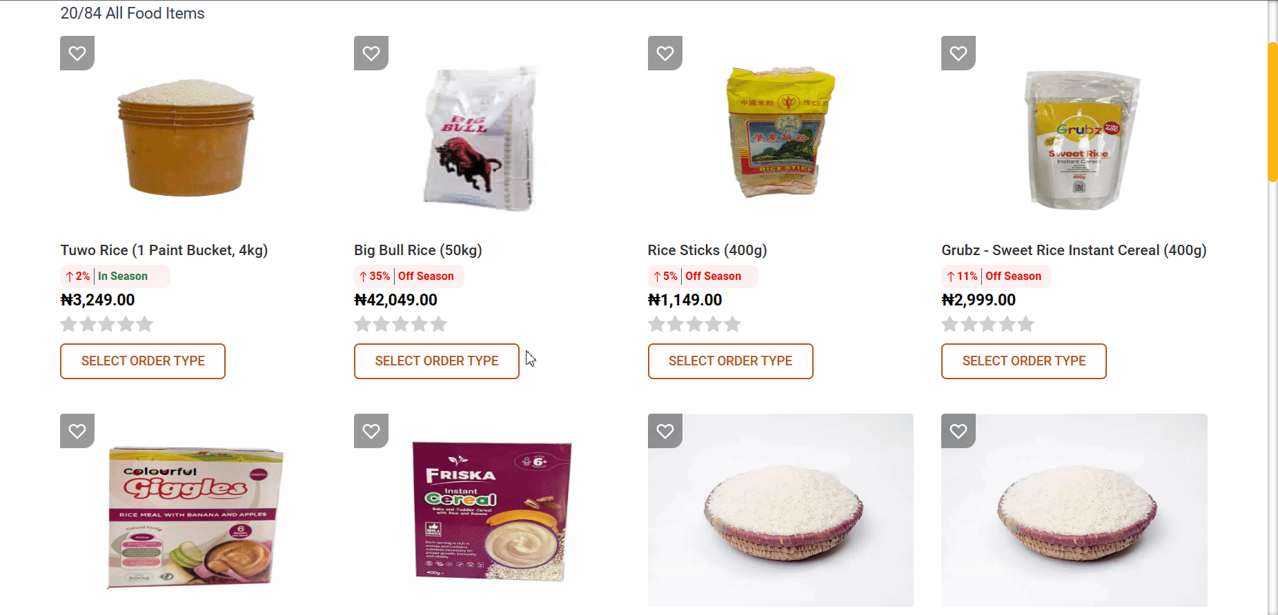This screenshot has width=1278, height=615.
Task: Click heart icon on Rice Sticks
Action: [x=665, y=53]
